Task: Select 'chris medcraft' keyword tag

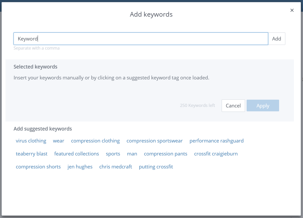Action: (115, 167)
